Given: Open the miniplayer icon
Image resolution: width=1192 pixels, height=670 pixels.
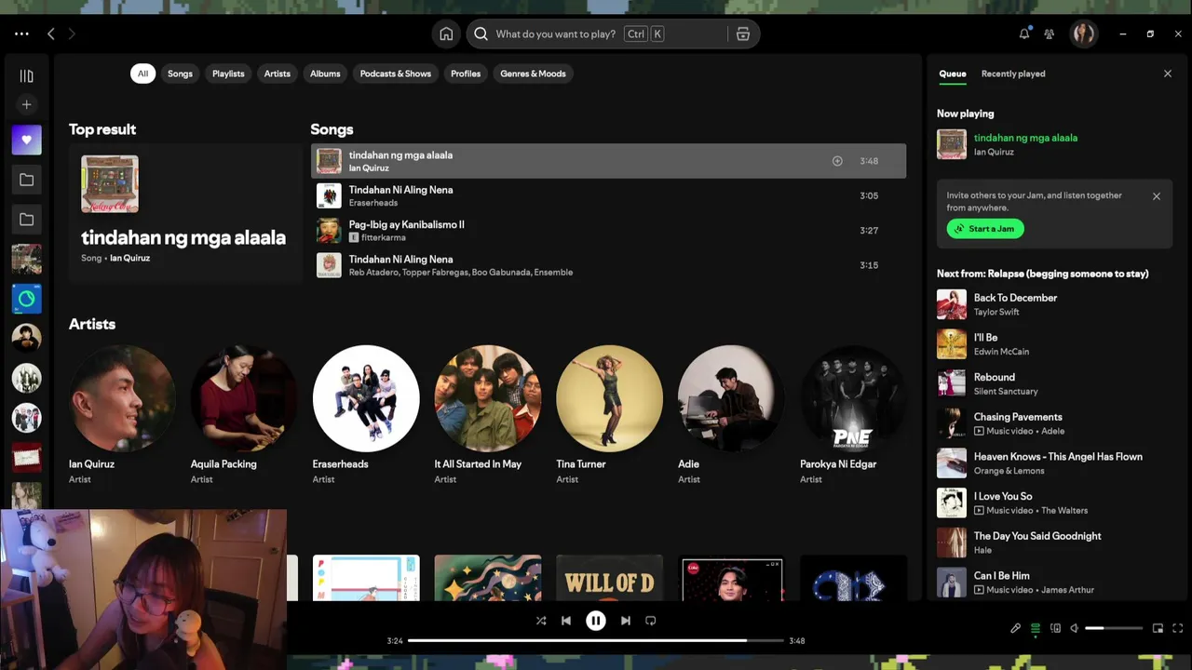Looking at the screenshot, I should [1158, 628].
